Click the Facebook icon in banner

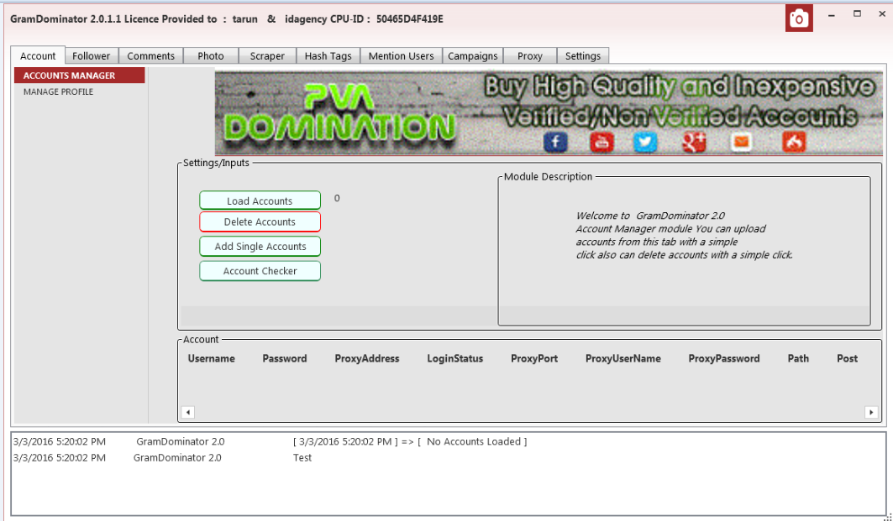pos(555,142)
